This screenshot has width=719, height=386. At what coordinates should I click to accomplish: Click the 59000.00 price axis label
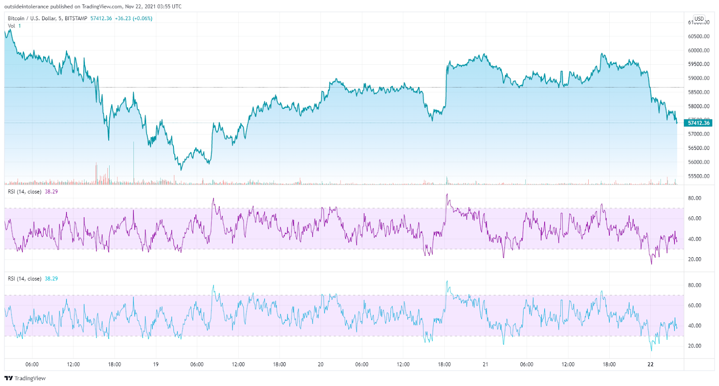pyautogui.click(x=699, y=78)
